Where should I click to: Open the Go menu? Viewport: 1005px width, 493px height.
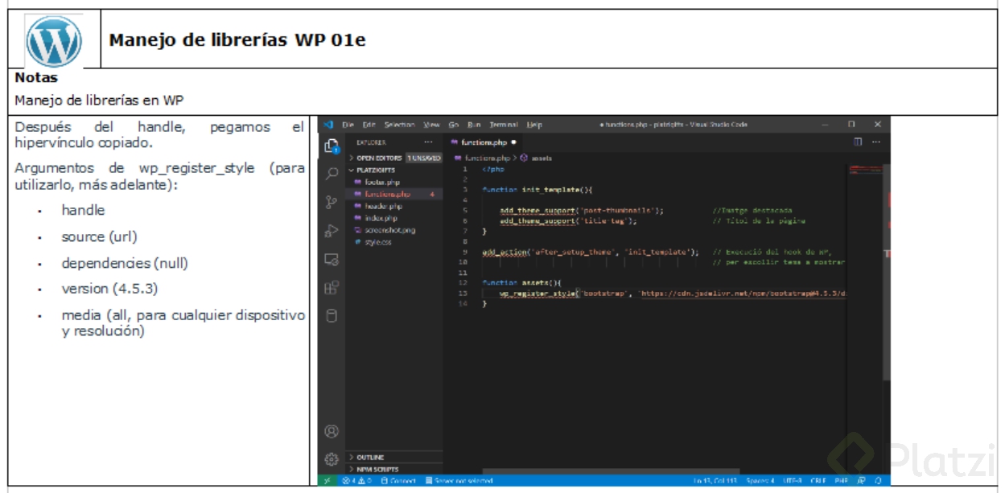click(x=454, y=125)
